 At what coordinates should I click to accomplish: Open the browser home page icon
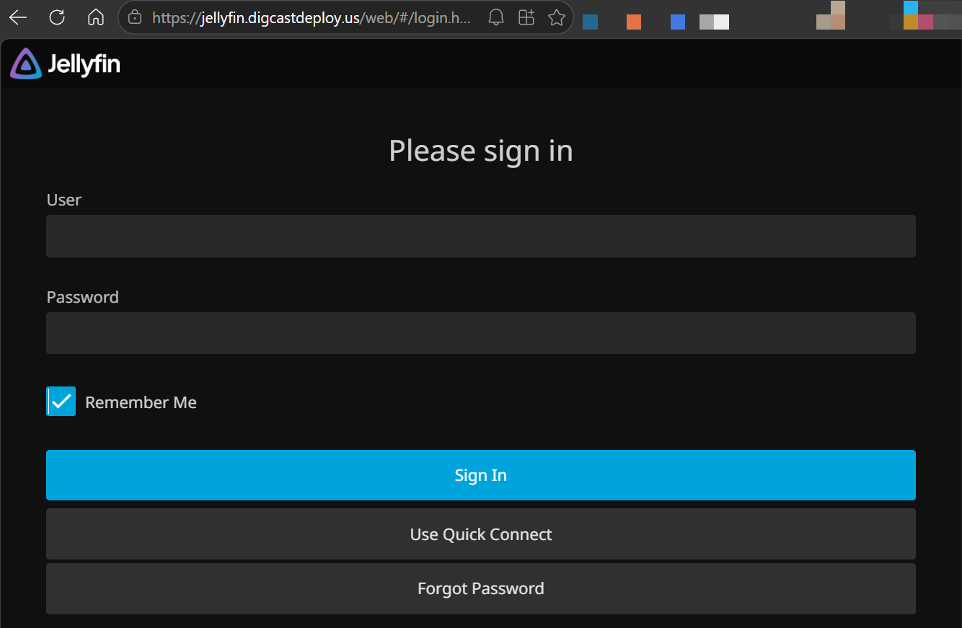95,17
